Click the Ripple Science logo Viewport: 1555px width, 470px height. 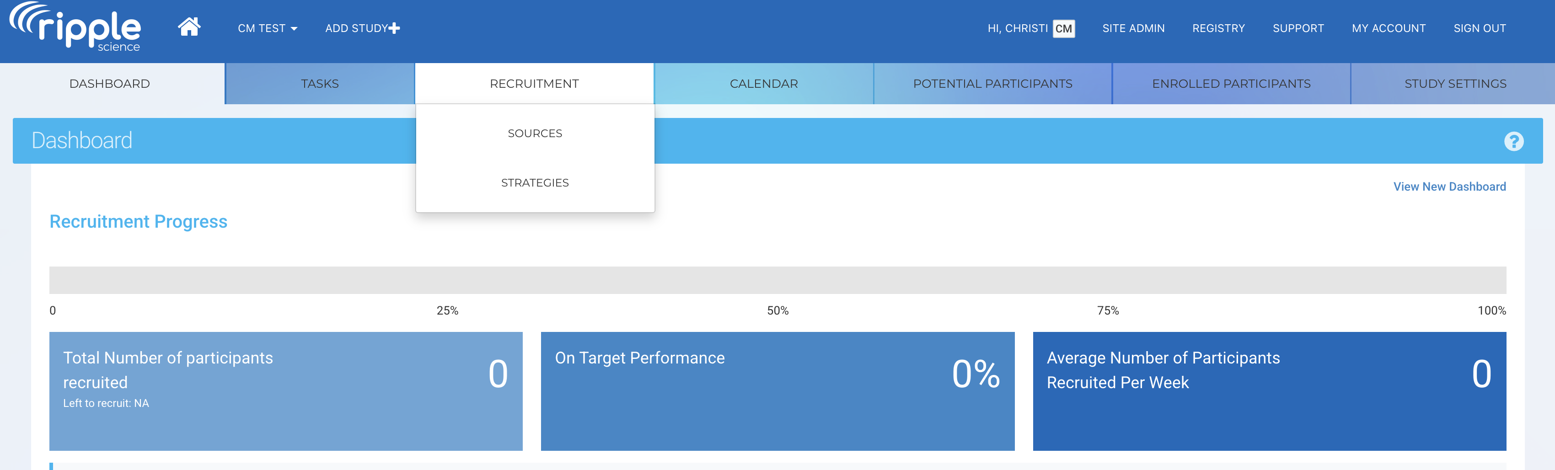(75, 28)
